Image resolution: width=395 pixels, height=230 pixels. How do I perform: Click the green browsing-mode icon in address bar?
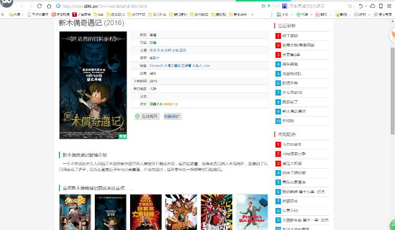[x=263, y=6]
